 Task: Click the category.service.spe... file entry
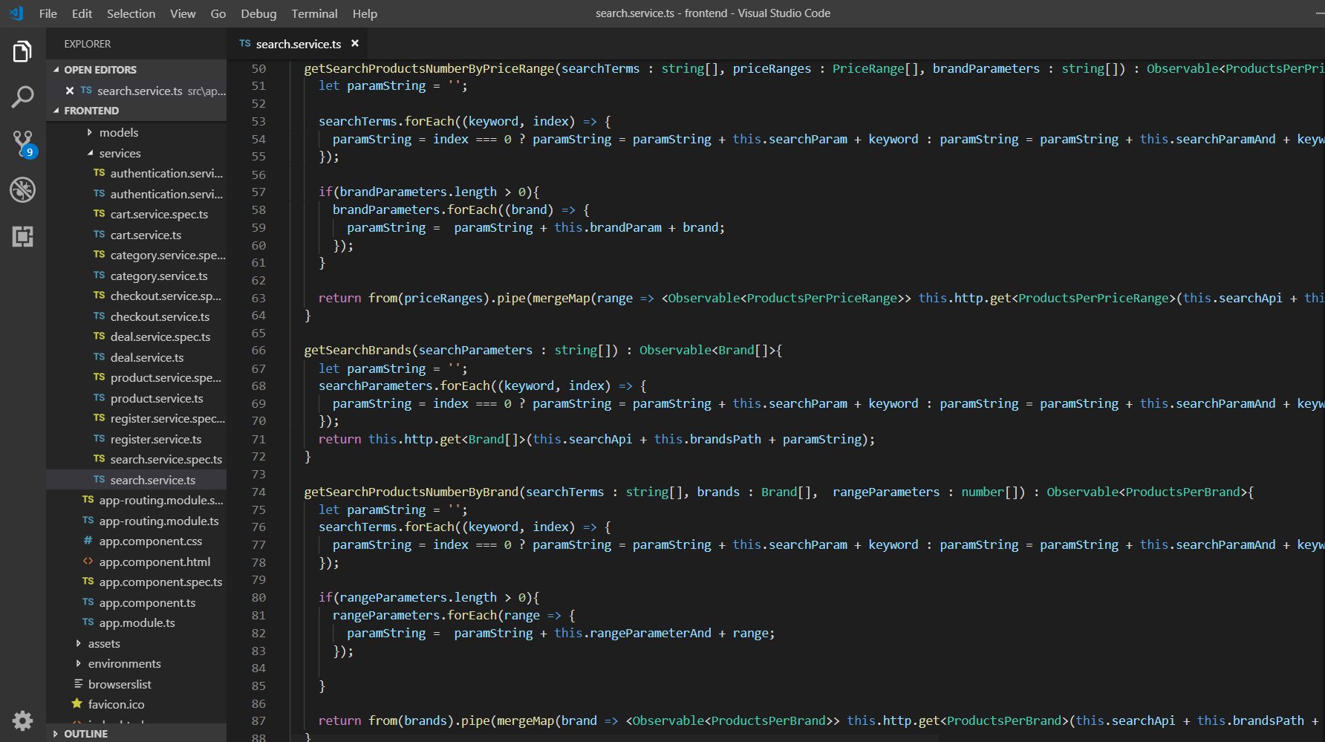(x=168, y=255)
